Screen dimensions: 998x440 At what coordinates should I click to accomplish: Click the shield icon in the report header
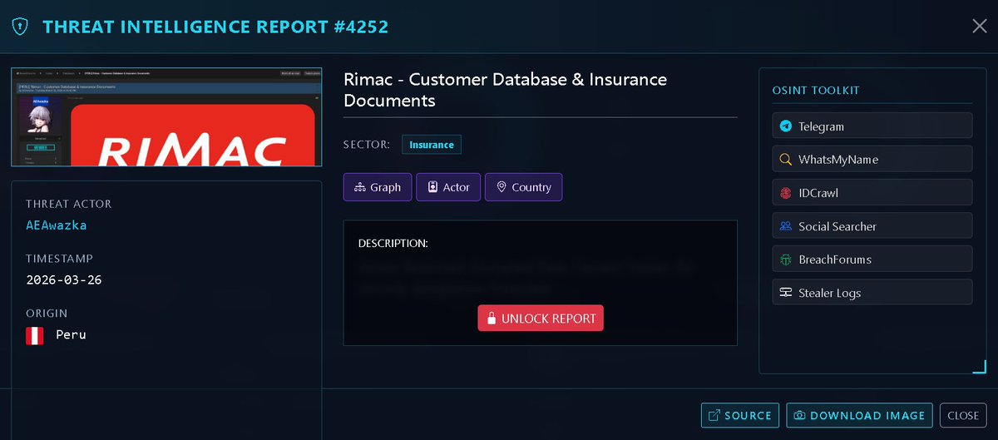[x=19, y=27]
